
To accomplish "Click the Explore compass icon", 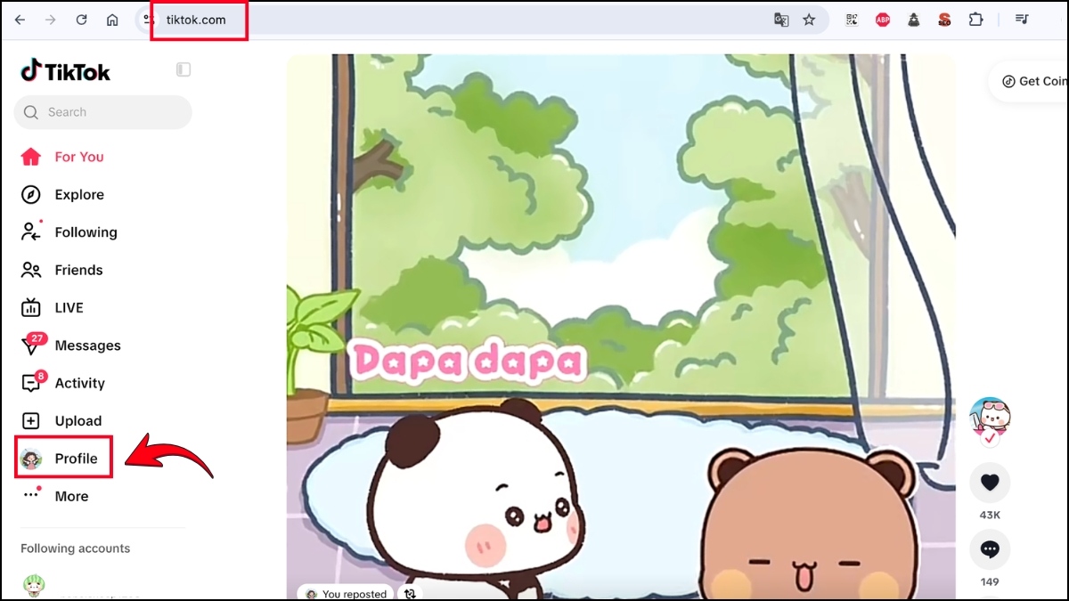I will point(31,194).
